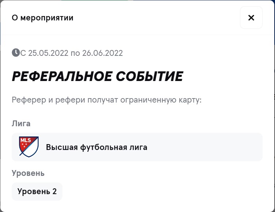The height and width of the screenshot is (212, 275).
Task: Click the word по between the dates
Action: [x=75, y=53]
